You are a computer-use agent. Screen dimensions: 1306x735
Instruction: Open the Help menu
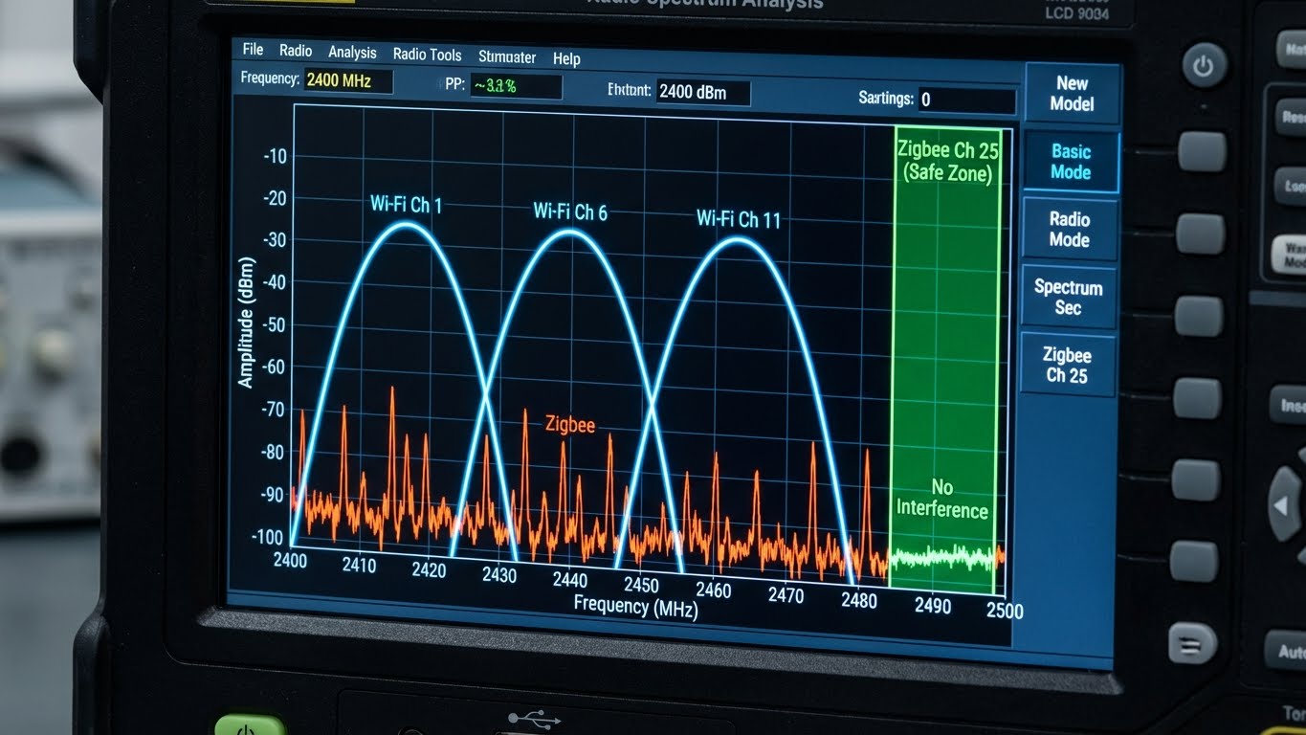click(566, 59)
